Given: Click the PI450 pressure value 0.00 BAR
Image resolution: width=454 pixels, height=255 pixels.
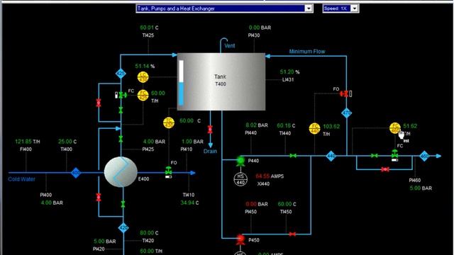Looking at the screenshot, I should tap(257, 204).
